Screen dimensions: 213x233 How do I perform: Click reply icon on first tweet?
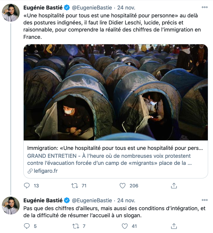27,185
